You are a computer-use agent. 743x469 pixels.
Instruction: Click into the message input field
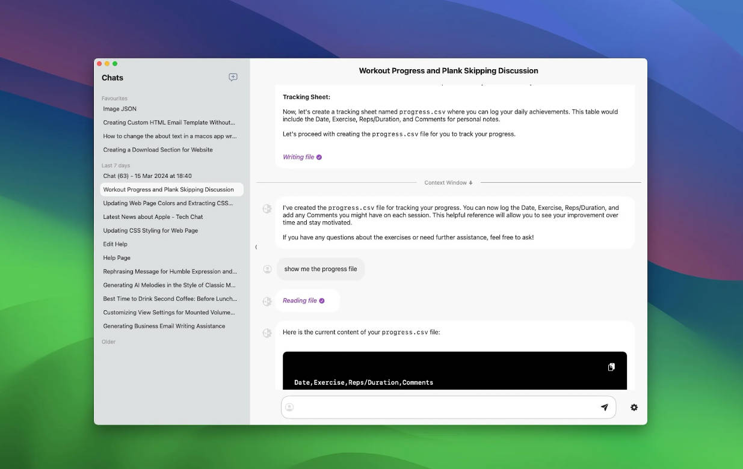point(445,407)
